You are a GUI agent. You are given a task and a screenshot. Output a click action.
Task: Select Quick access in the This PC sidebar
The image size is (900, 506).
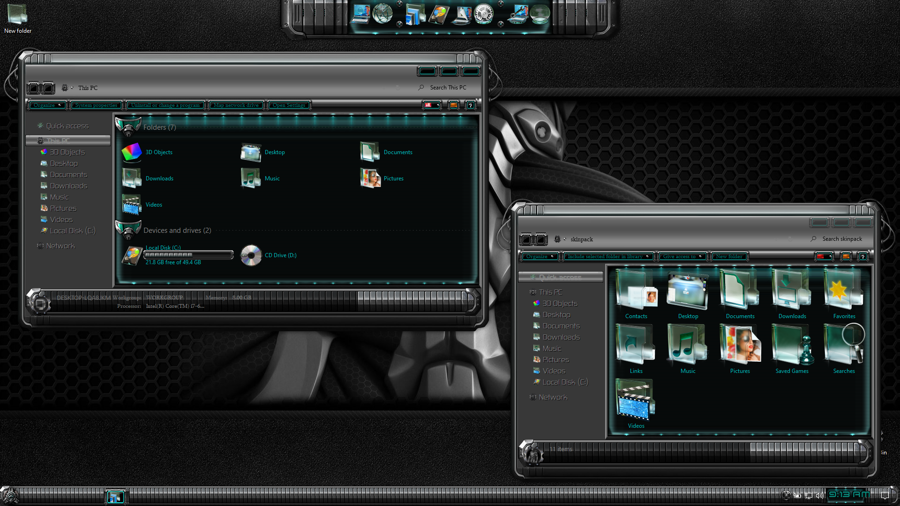tap(67, 126)
